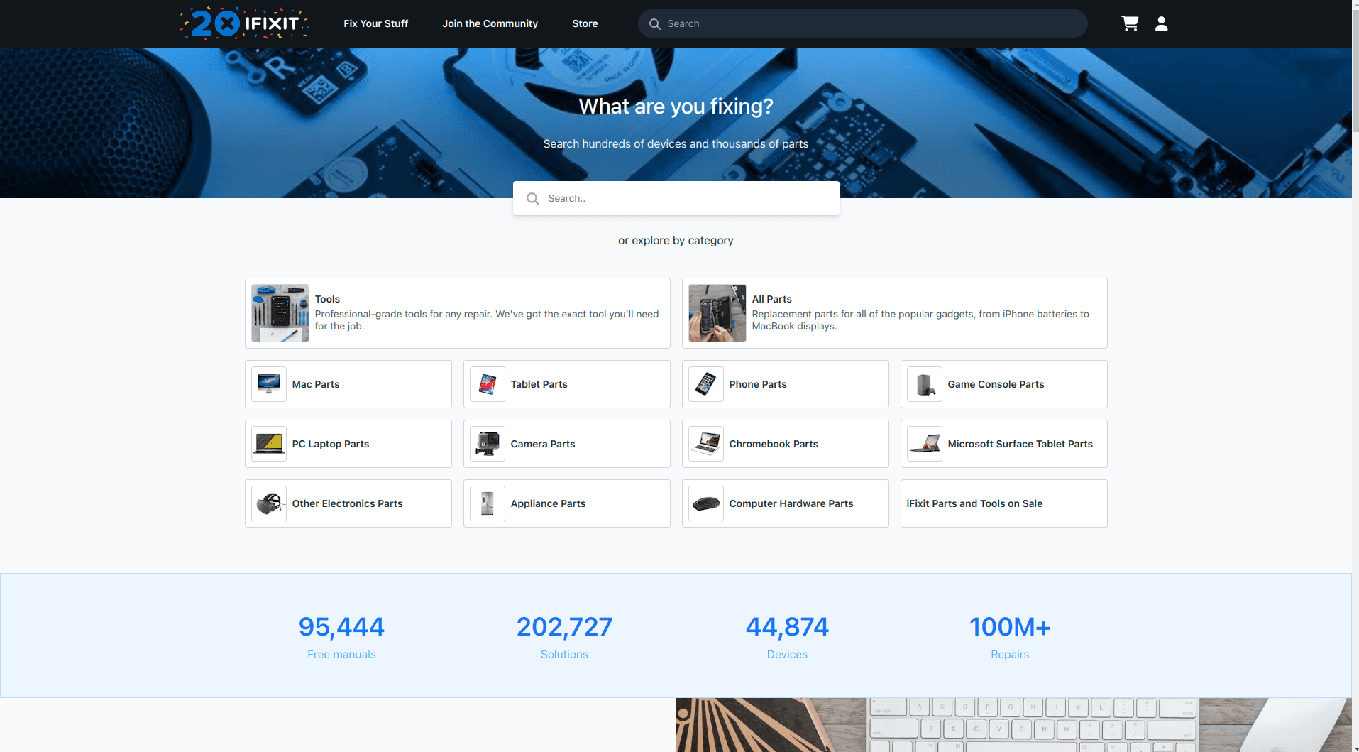Open the Mac Parts label

pos(316,384)
